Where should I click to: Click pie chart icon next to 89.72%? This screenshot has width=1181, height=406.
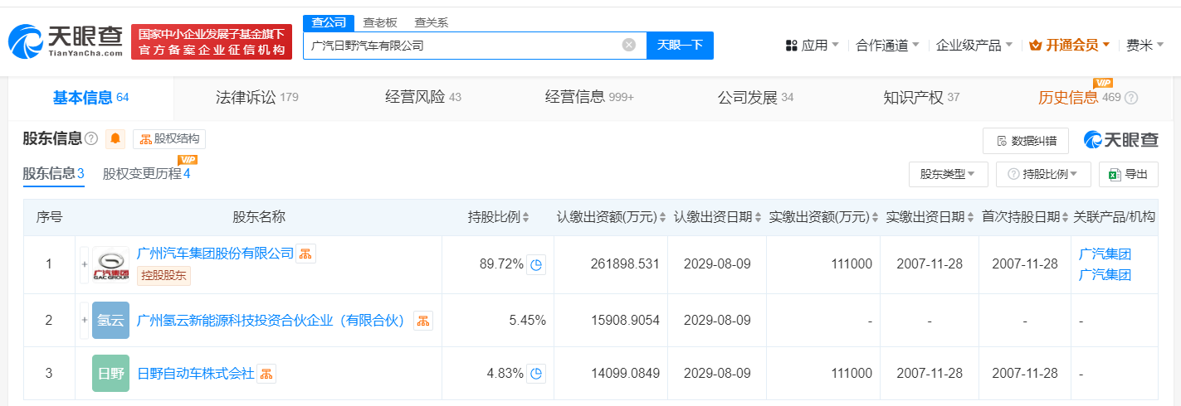(536, 264)
